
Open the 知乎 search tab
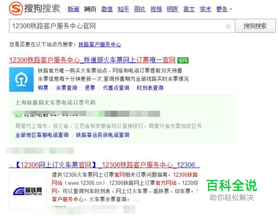click(x=124, y=9)
